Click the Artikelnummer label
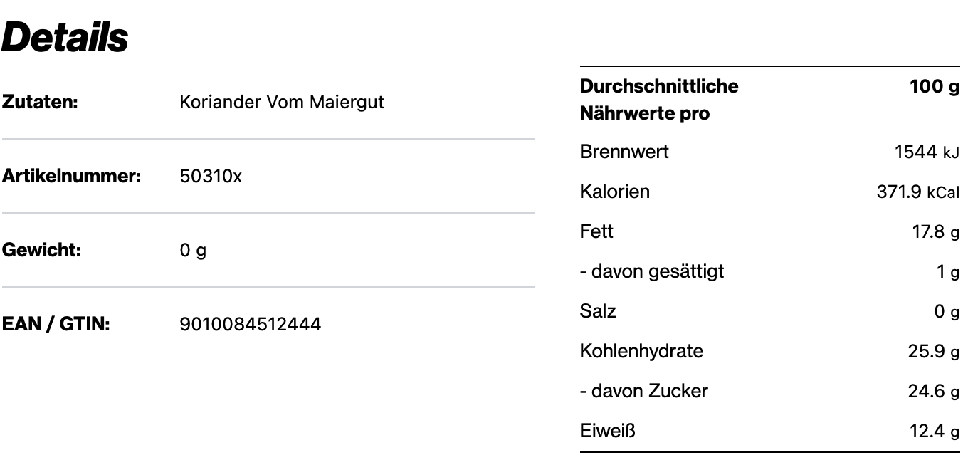The width and height of the screenshot is (968, 460). coord(70,176)
